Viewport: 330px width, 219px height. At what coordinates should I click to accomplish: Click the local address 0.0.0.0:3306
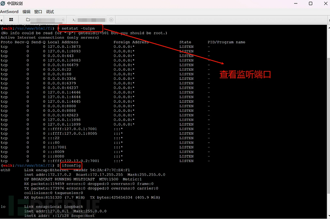click(62, 79)
